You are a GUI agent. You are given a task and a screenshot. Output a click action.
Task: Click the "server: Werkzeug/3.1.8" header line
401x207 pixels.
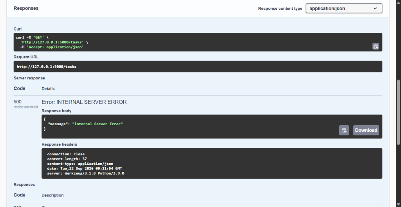pyautogui.click(x=86, y=173)
